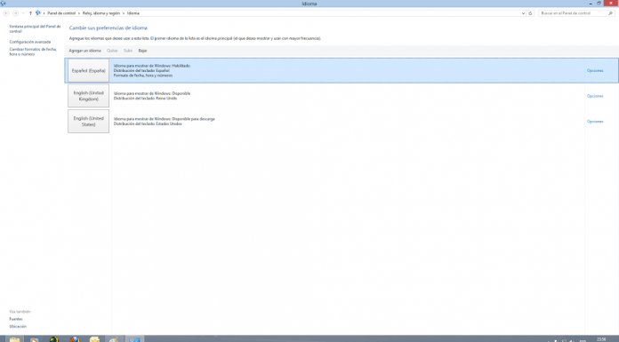Click 'Disponible para descarga' status text
Screen dimensions: 619x342
point(194,119)
